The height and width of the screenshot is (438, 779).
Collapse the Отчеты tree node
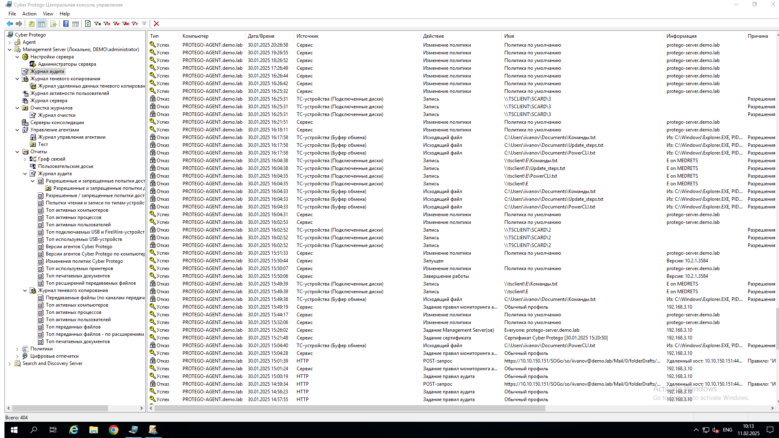pos(17,152)
